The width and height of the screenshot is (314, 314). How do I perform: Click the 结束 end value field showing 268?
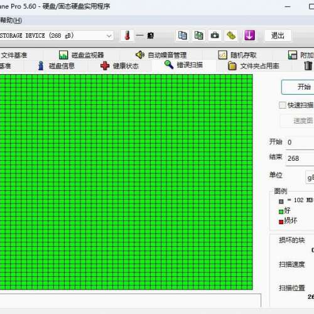click(300, 158)
